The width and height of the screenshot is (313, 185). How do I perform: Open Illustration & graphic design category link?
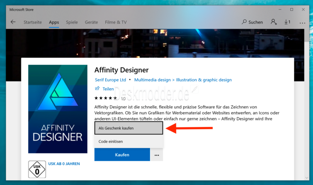204,80
